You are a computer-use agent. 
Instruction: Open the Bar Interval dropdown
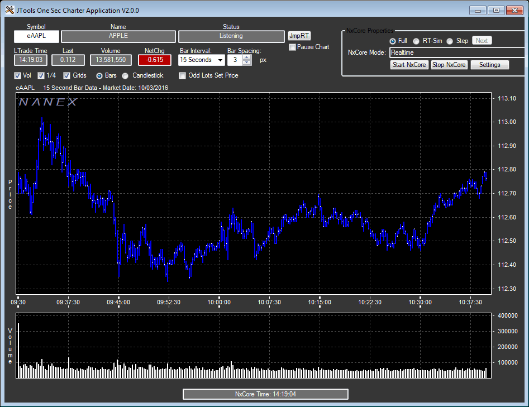click(220, 60)
